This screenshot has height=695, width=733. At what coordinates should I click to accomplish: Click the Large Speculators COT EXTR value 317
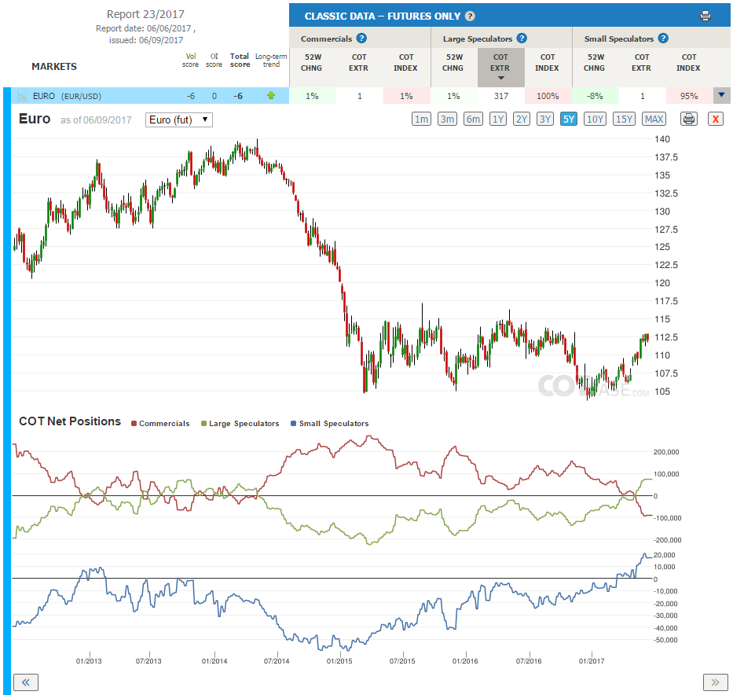[x=500, y=96]
